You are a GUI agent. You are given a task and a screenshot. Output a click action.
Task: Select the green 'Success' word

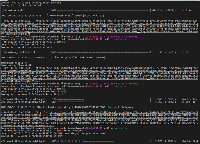[x=112, y=107]
